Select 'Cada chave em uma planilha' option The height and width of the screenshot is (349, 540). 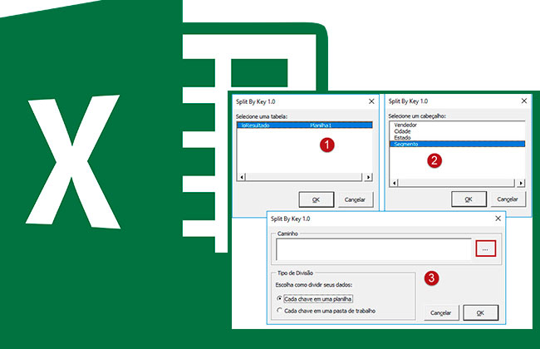tap(314, 298)
